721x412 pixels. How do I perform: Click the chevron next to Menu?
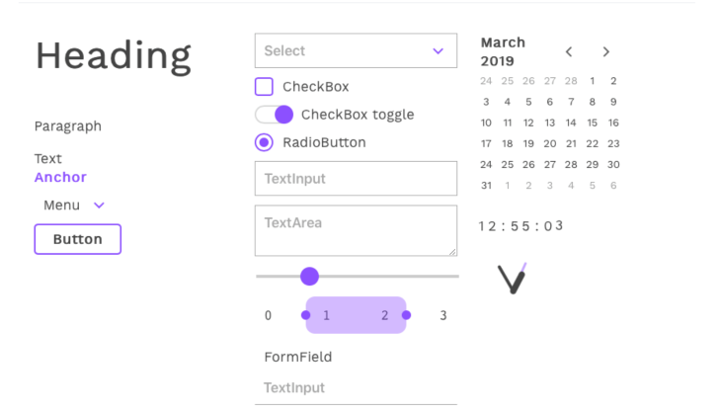click(99, 206)
